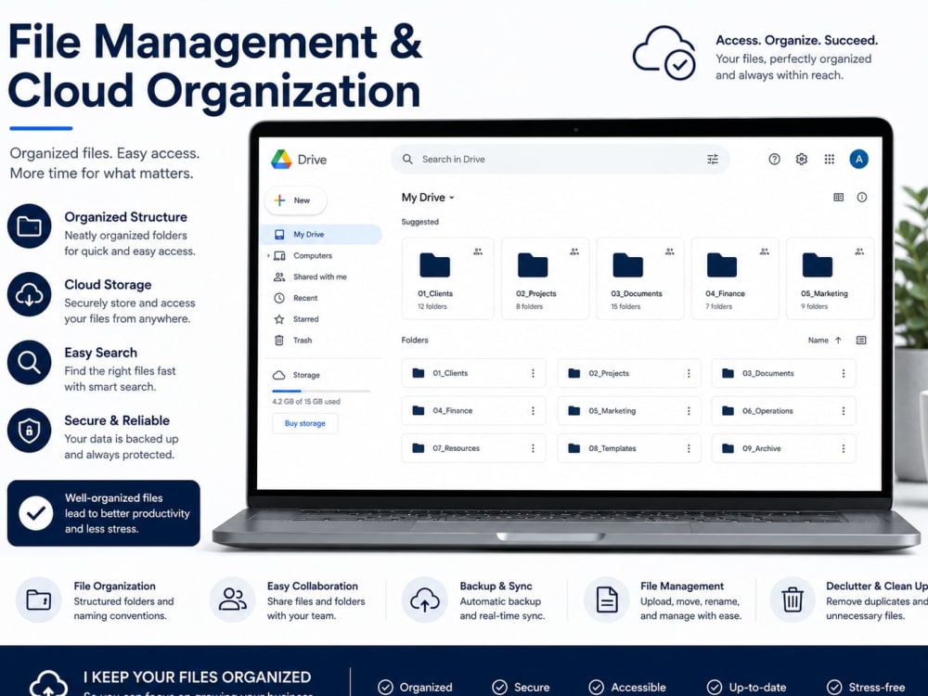Open more options for 01_Clients folder row
Image resolution: width=928 pixels, height=696 pixels.
pos(533,373)
